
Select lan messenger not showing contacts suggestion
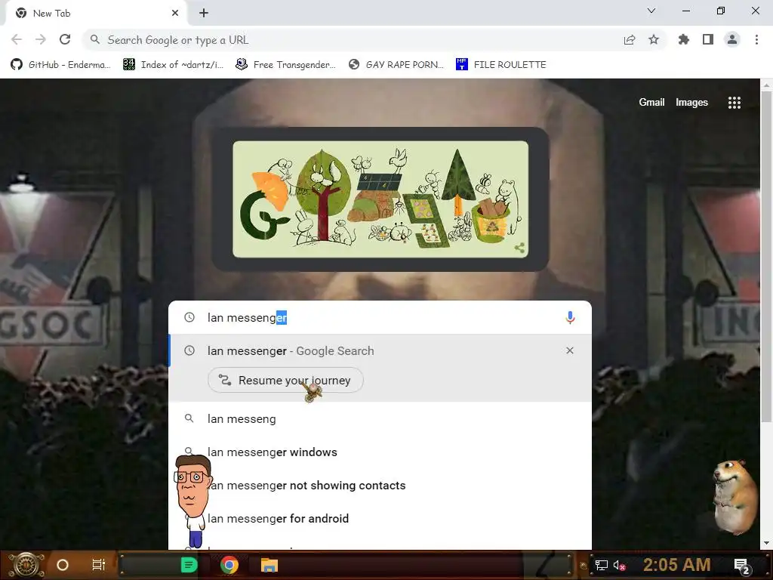pos(380,486)
